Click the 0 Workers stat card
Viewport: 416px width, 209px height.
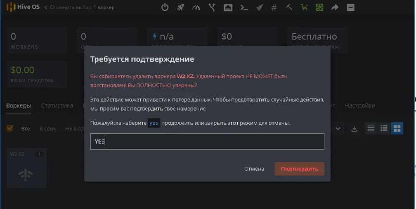[37, 41]
